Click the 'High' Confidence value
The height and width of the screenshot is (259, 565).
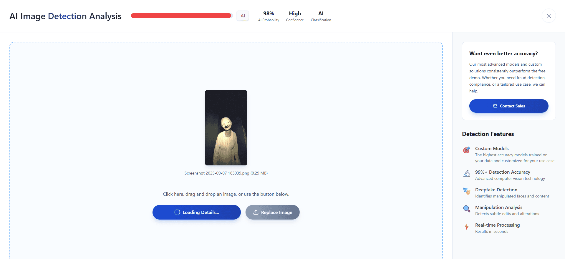(x=295, y=14)
